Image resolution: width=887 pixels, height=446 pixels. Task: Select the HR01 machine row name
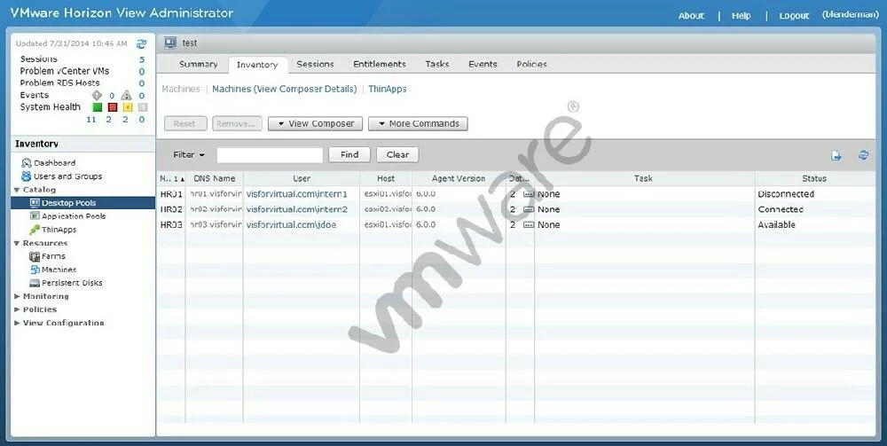tap(171, 194)
